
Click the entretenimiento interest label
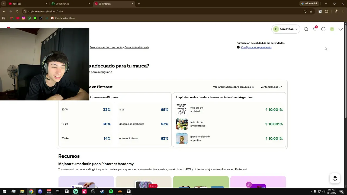(128, 138)
